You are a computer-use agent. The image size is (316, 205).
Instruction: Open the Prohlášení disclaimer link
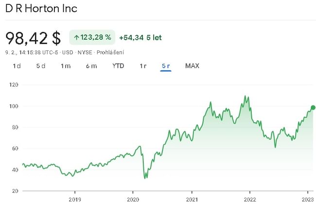pos(111,52)
